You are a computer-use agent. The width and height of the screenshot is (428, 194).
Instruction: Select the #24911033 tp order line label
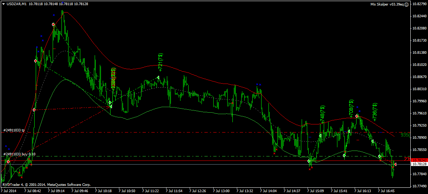point(14,130)
